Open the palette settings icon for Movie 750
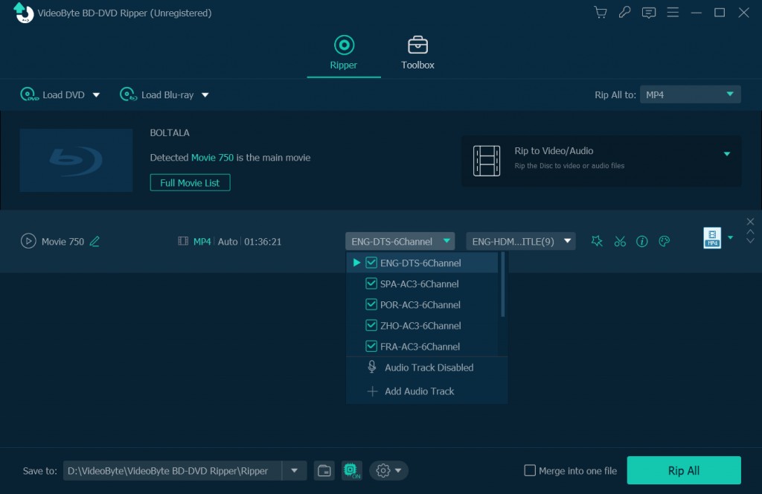This screenshot has width=762, height=494. coord(665,241)
